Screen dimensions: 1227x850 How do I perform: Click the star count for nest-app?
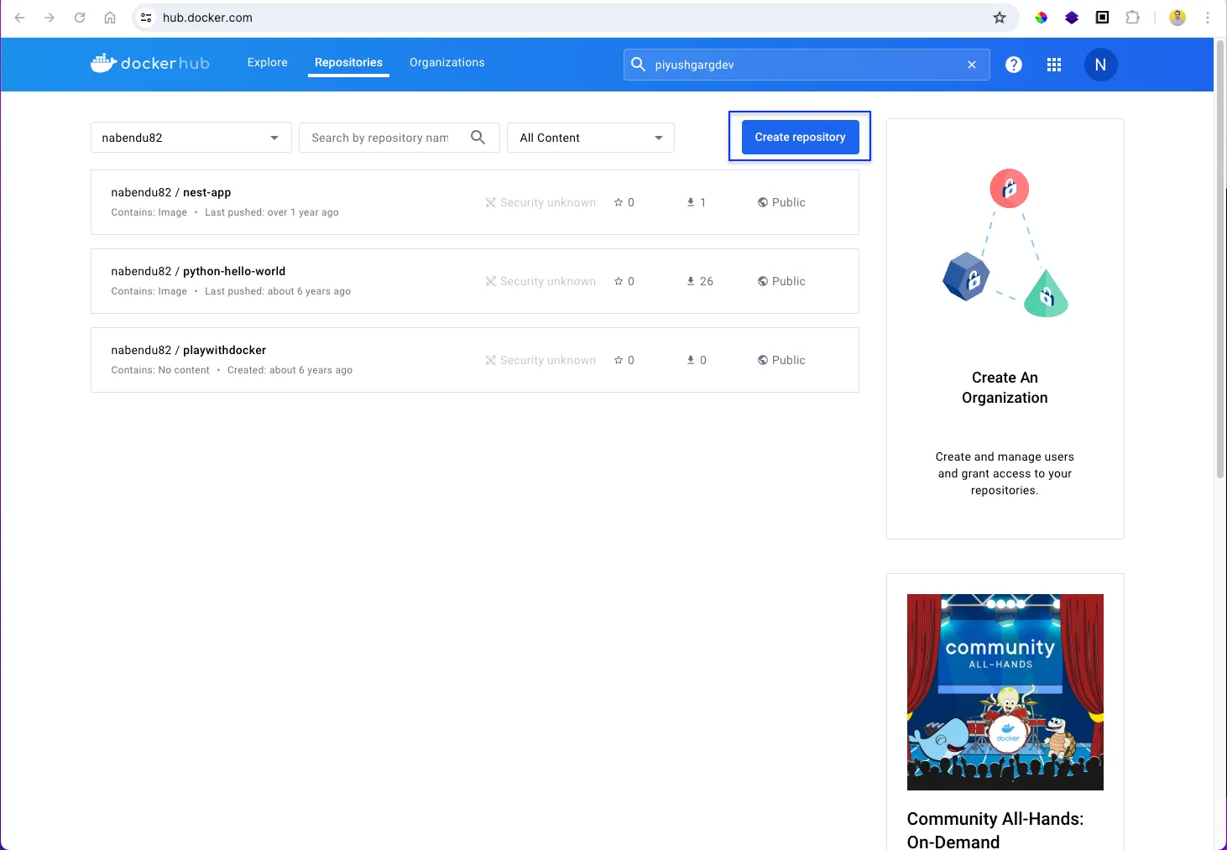(624, 202)
